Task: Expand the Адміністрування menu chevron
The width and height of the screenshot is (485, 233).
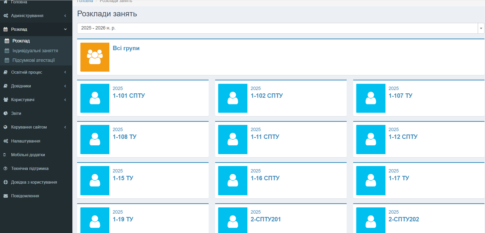Action: click(x=65, y=16)
